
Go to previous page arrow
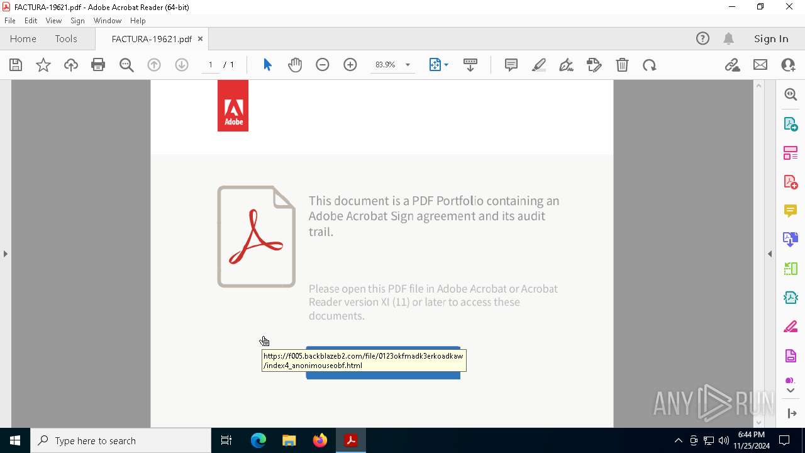tap(154, 65)
